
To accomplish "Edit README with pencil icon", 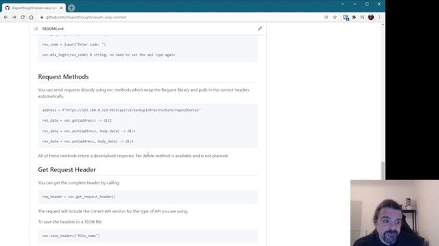I will 260,29.
